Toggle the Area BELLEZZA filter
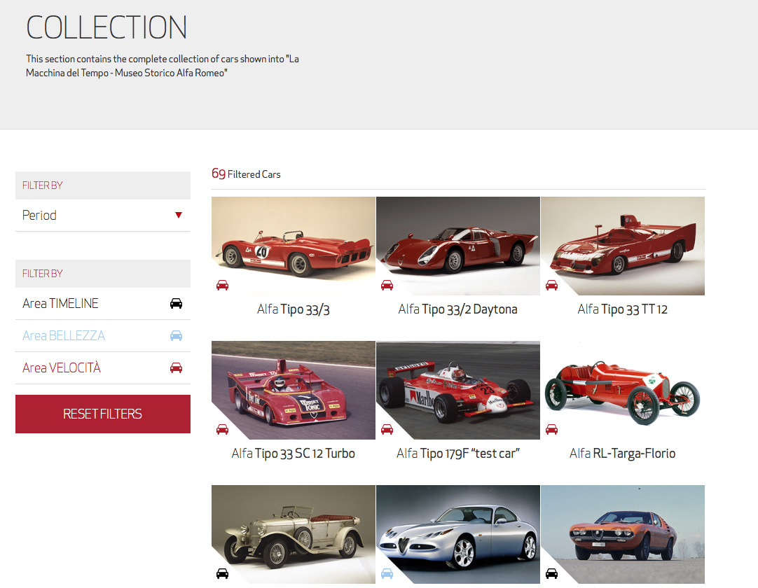Image resolution: width=758 pixels, height=588 pixels. pos(64,336)
